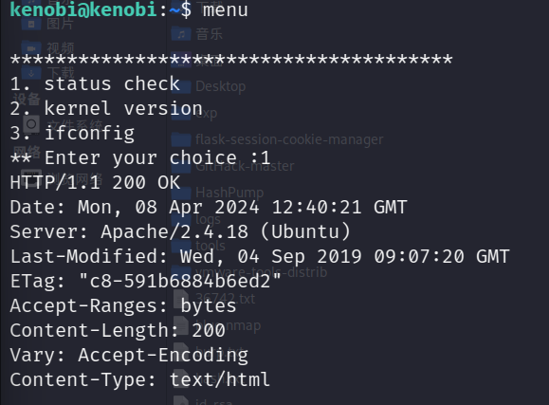Click after 'Enter your choice' input
The width and height of the screenshot is (549, 405).
click(275, 158)
